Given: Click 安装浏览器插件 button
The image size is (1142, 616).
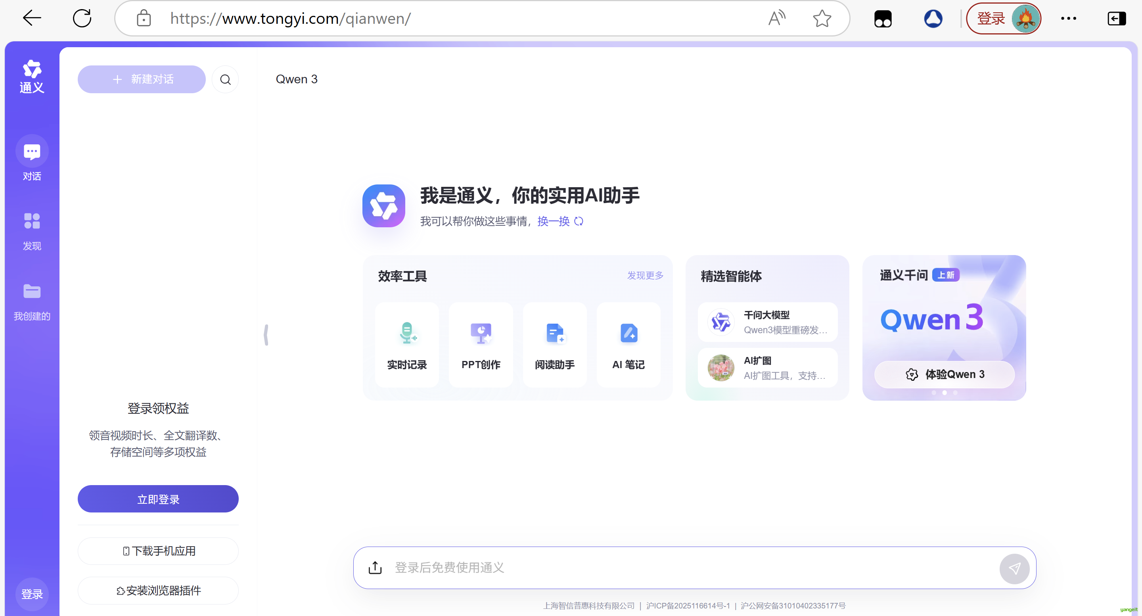Looking at the screenshot, I should [158, 590].
